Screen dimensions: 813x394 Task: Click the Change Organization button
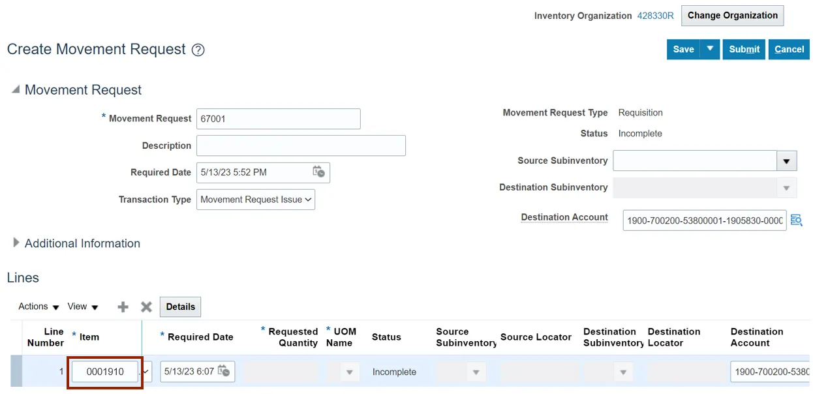point(732,16)
